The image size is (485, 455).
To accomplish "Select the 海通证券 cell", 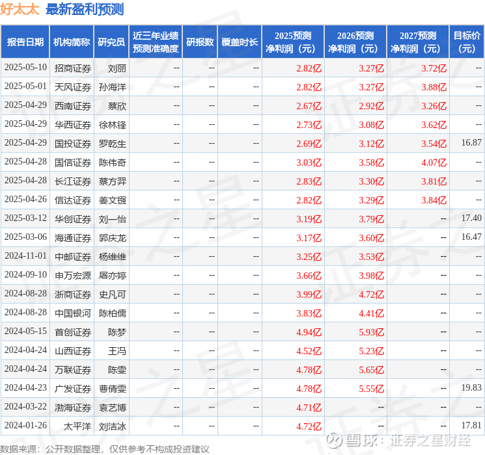I will point(73,238).
